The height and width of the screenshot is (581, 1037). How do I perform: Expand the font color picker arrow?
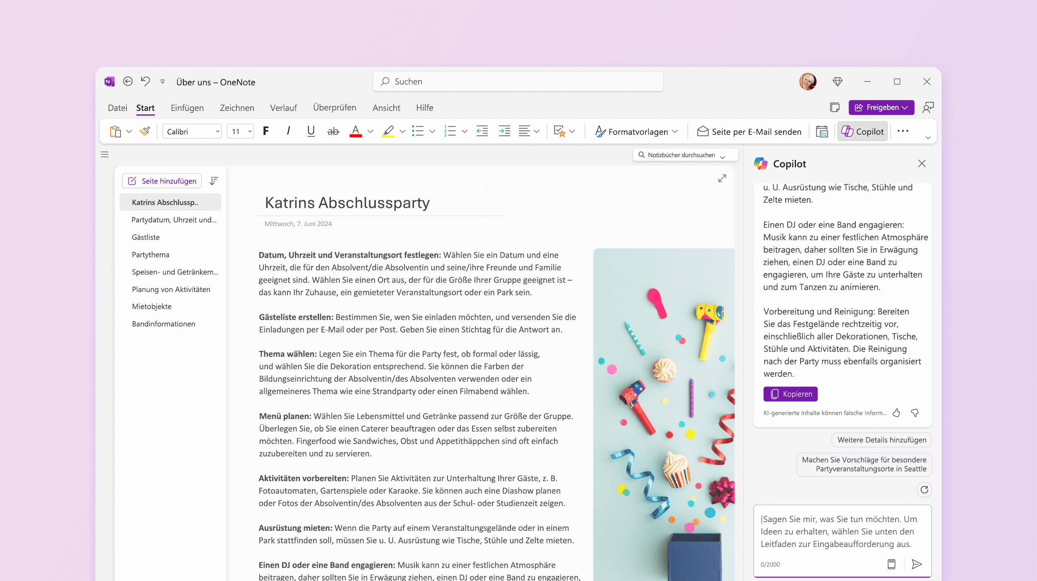(x=370, y=132)
